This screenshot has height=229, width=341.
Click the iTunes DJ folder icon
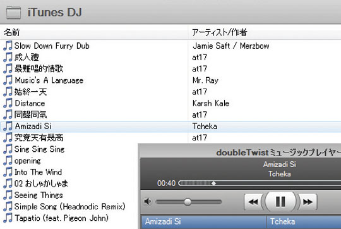coord(13,13)
